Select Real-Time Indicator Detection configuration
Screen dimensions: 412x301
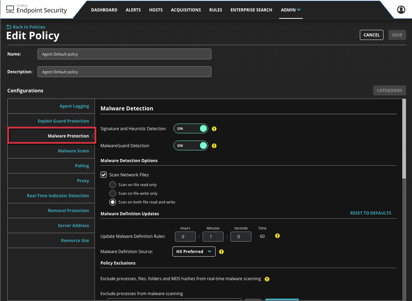pos(51,196)
